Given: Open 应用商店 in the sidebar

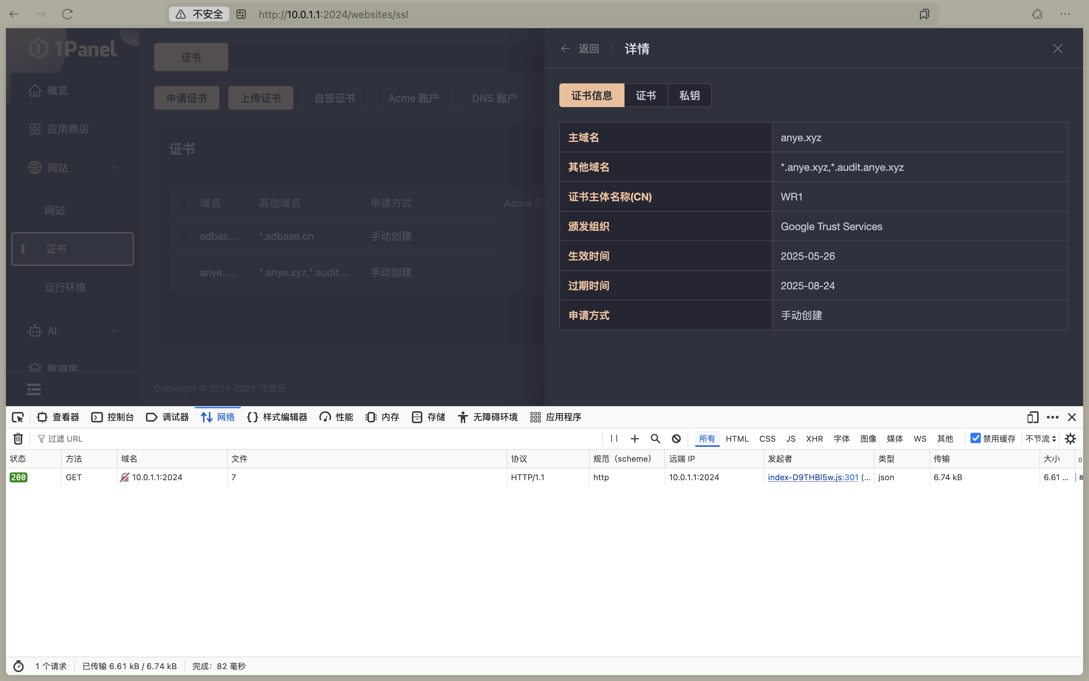Looking at the screenshot, I should (72, 129).
